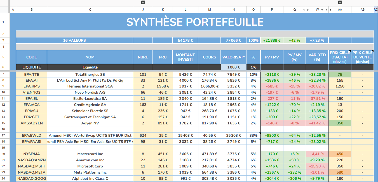The width and height of the screenshot is (378, 182).
Task: Select the +7,23 % YTD total cell
Action: [x=317, y=40]
